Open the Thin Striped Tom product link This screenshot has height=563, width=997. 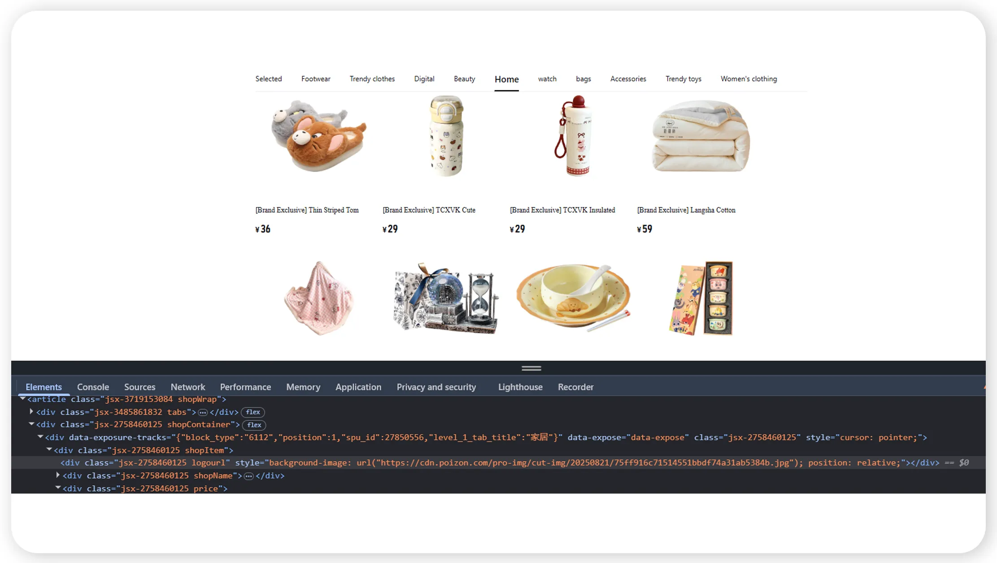pyautogui.click(x=307, y=210)
